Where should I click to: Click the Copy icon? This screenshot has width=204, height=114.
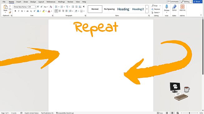pos(10,9)
